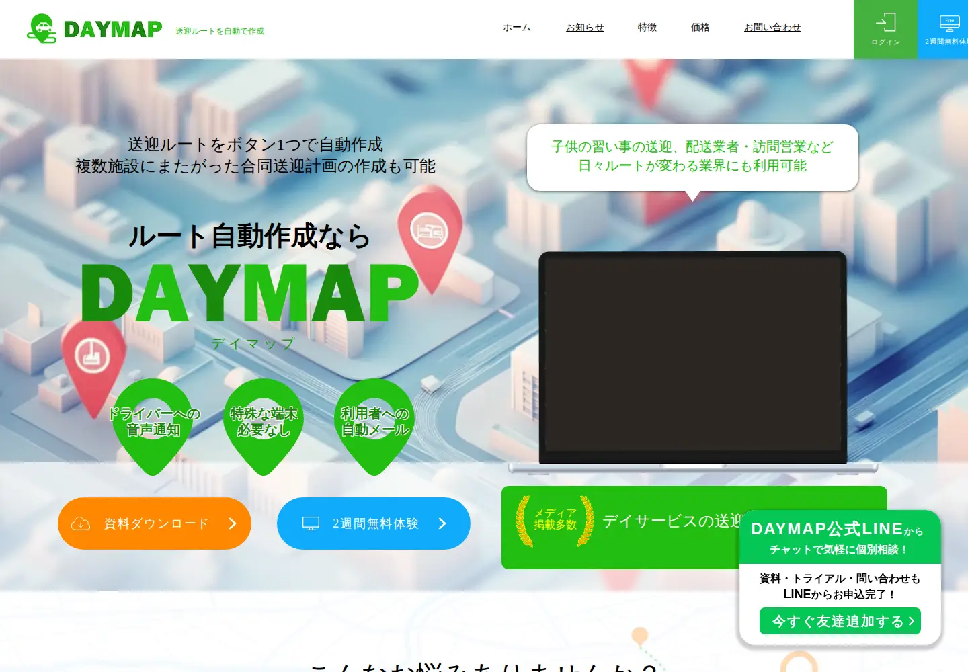The image size is (968, 672).
Task: Click the DAYMAP公式LINE popup header
Action: [x=840, y=538]
